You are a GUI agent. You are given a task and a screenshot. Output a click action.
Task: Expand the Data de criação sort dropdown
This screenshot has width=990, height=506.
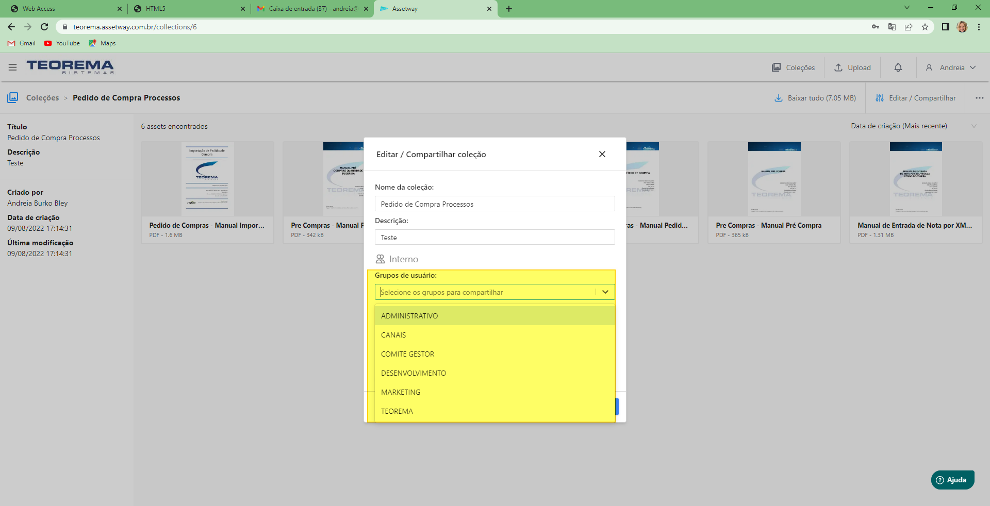click(x=914, y=126)
